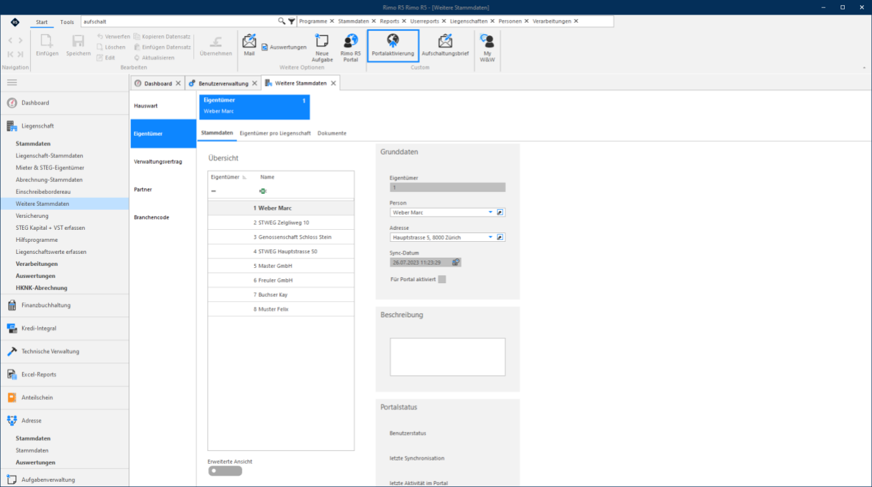Open Rimo R5 Portal globe icon
872x487 pixels.
tap(351, 41)
